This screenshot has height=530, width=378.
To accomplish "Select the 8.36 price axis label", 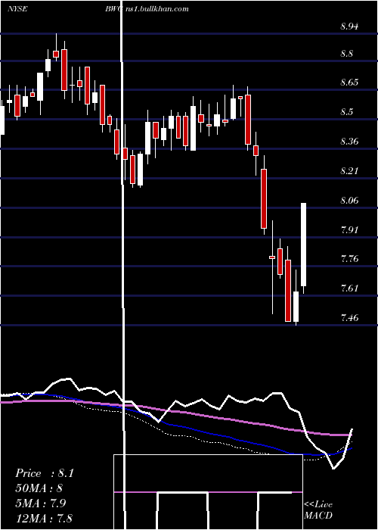I will click(x=349, y=142).
